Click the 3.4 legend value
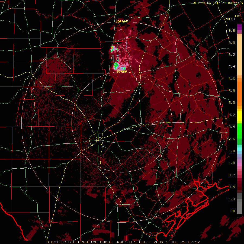 pyautogui.click(x=232, y=127)
